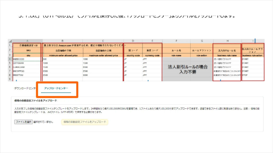Select row header 5
Viewport: 273px width, 153px height.
pos(10,63)
